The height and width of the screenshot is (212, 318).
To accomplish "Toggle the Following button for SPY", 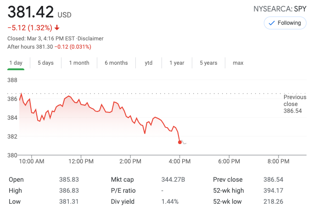I will (x=285, y=23).
